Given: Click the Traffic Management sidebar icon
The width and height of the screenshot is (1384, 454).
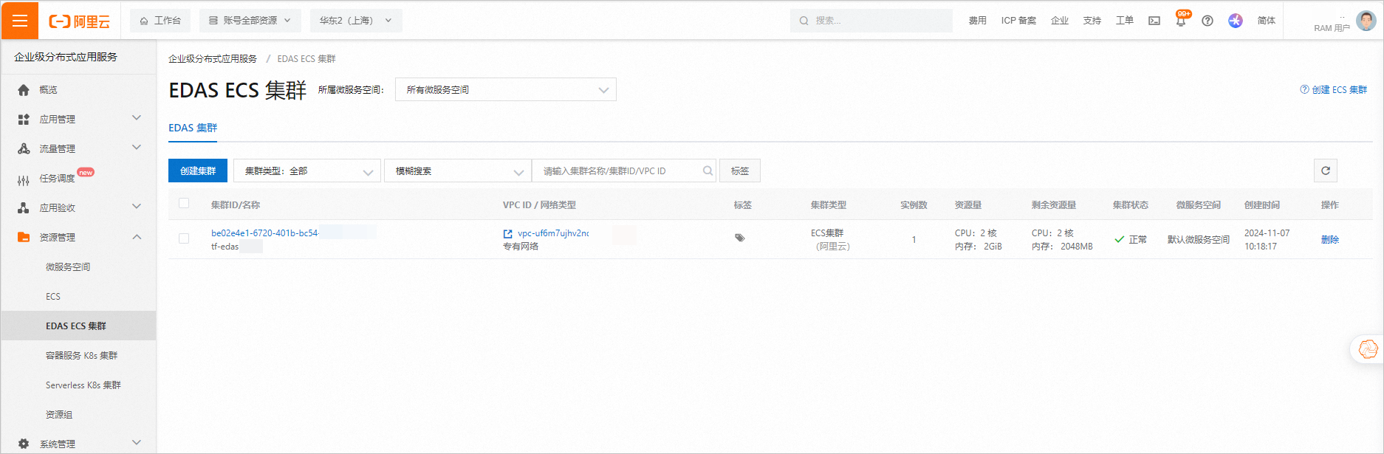Looking at the screenshot, I should pyautogui.click(x=24, y=148).
